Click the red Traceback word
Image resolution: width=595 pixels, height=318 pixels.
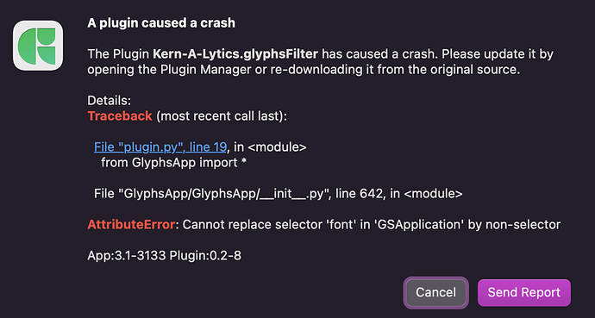coord(120,116)
